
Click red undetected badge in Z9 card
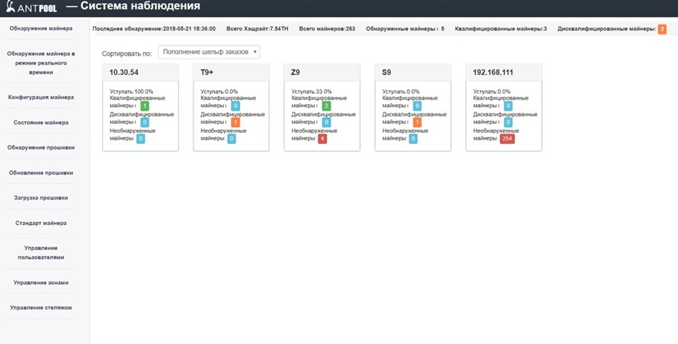322,138
